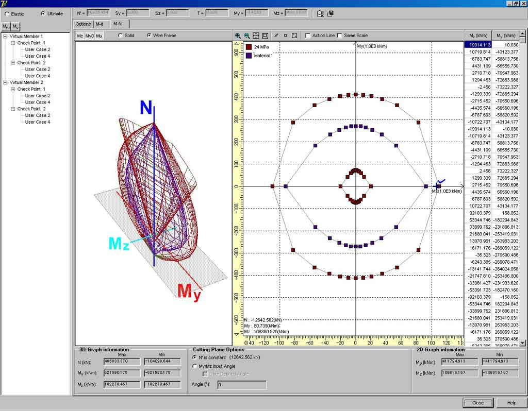Click the 24 MPa legend color swatch
Screen dimensions: 528x411
tap(249, 47)
